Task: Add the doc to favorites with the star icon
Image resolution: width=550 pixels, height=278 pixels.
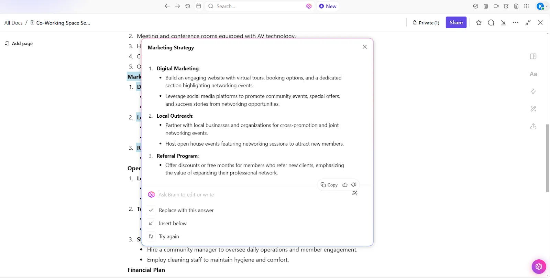Action: [478, 23]
